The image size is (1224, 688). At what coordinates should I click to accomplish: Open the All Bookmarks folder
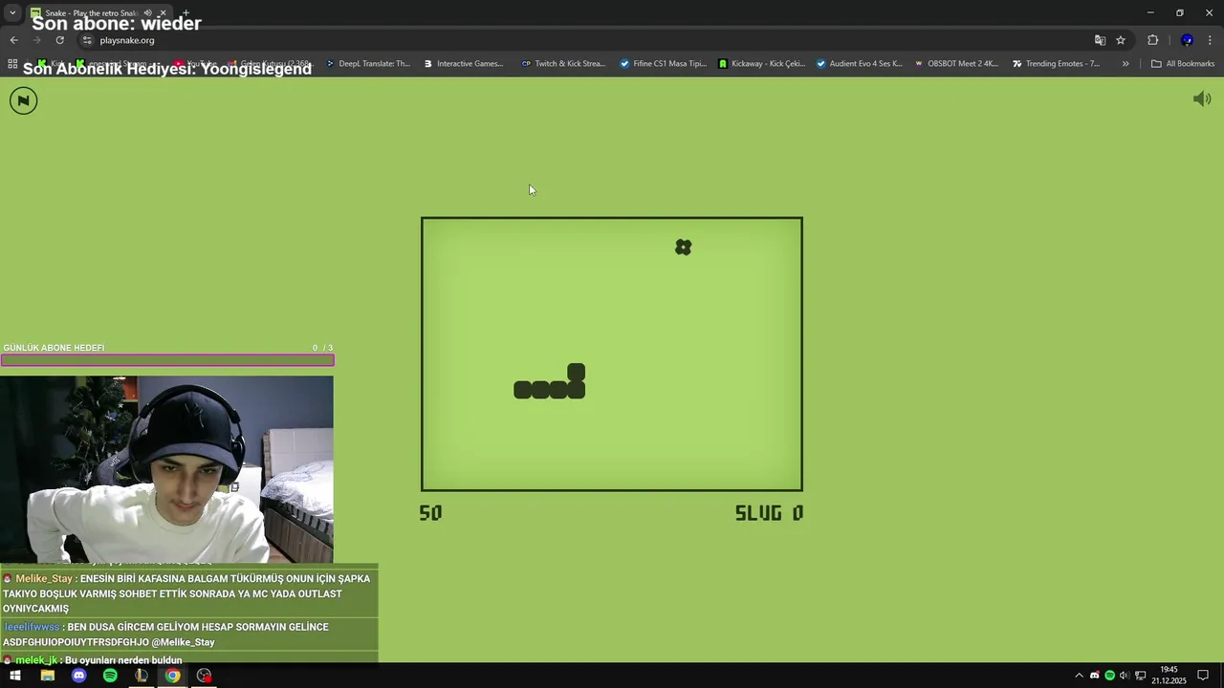pos(1183,64)
